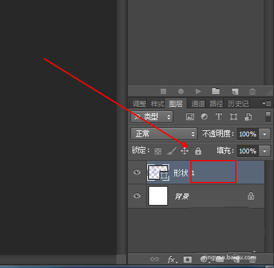Click the 背景 layer white thumbnail

click(158, 196)
